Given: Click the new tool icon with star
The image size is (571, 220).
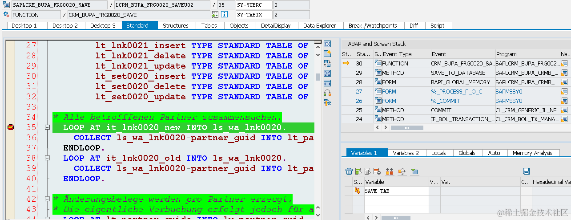Looking at the screenshot, I should (327, 53).
